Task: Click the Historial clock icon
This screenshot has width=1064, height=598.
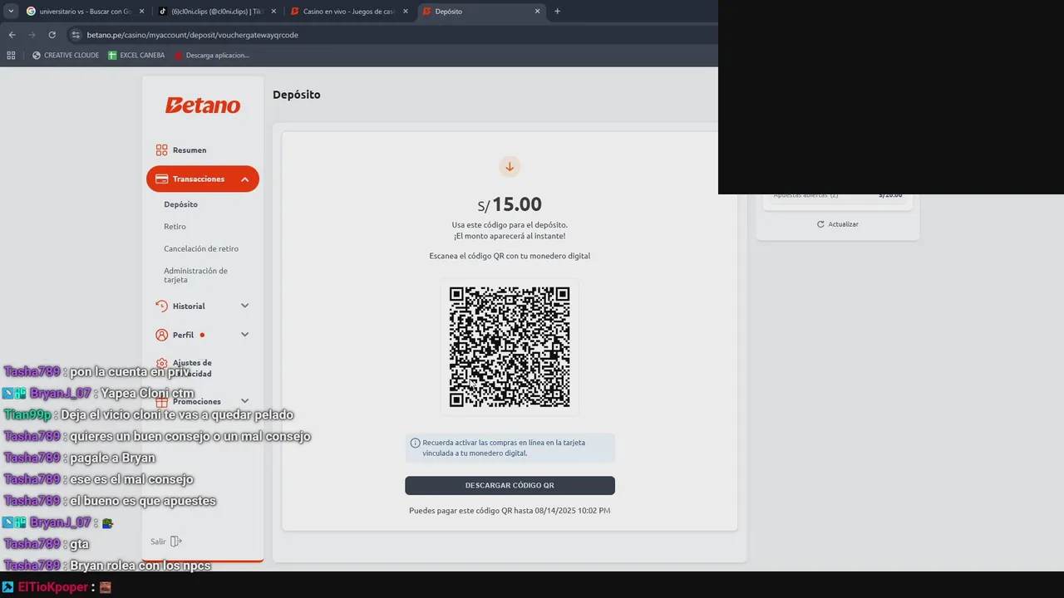Action: 162,306
